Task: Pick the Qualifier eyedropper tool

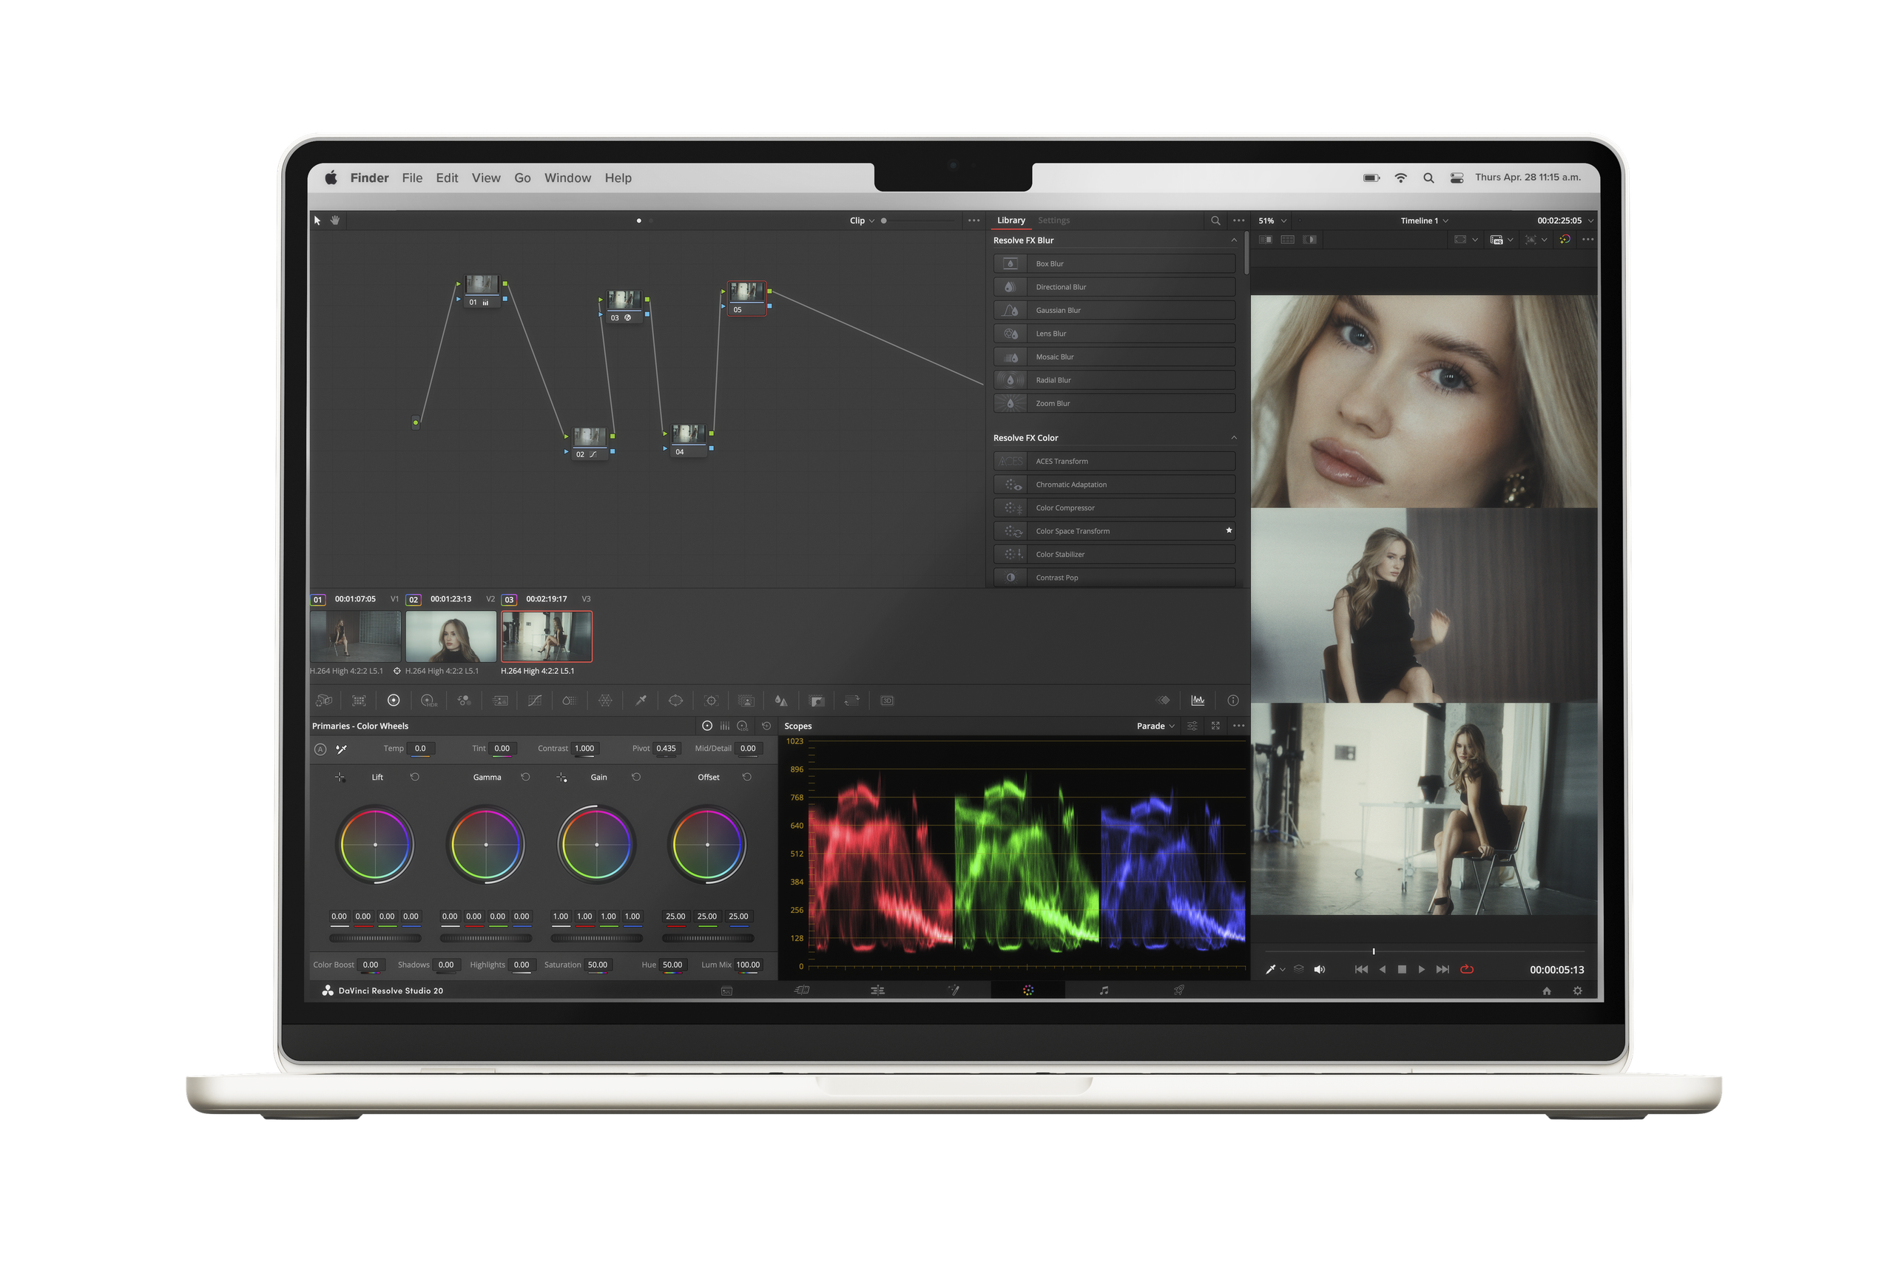Action: pyautogui.click(x=641, y=701)
